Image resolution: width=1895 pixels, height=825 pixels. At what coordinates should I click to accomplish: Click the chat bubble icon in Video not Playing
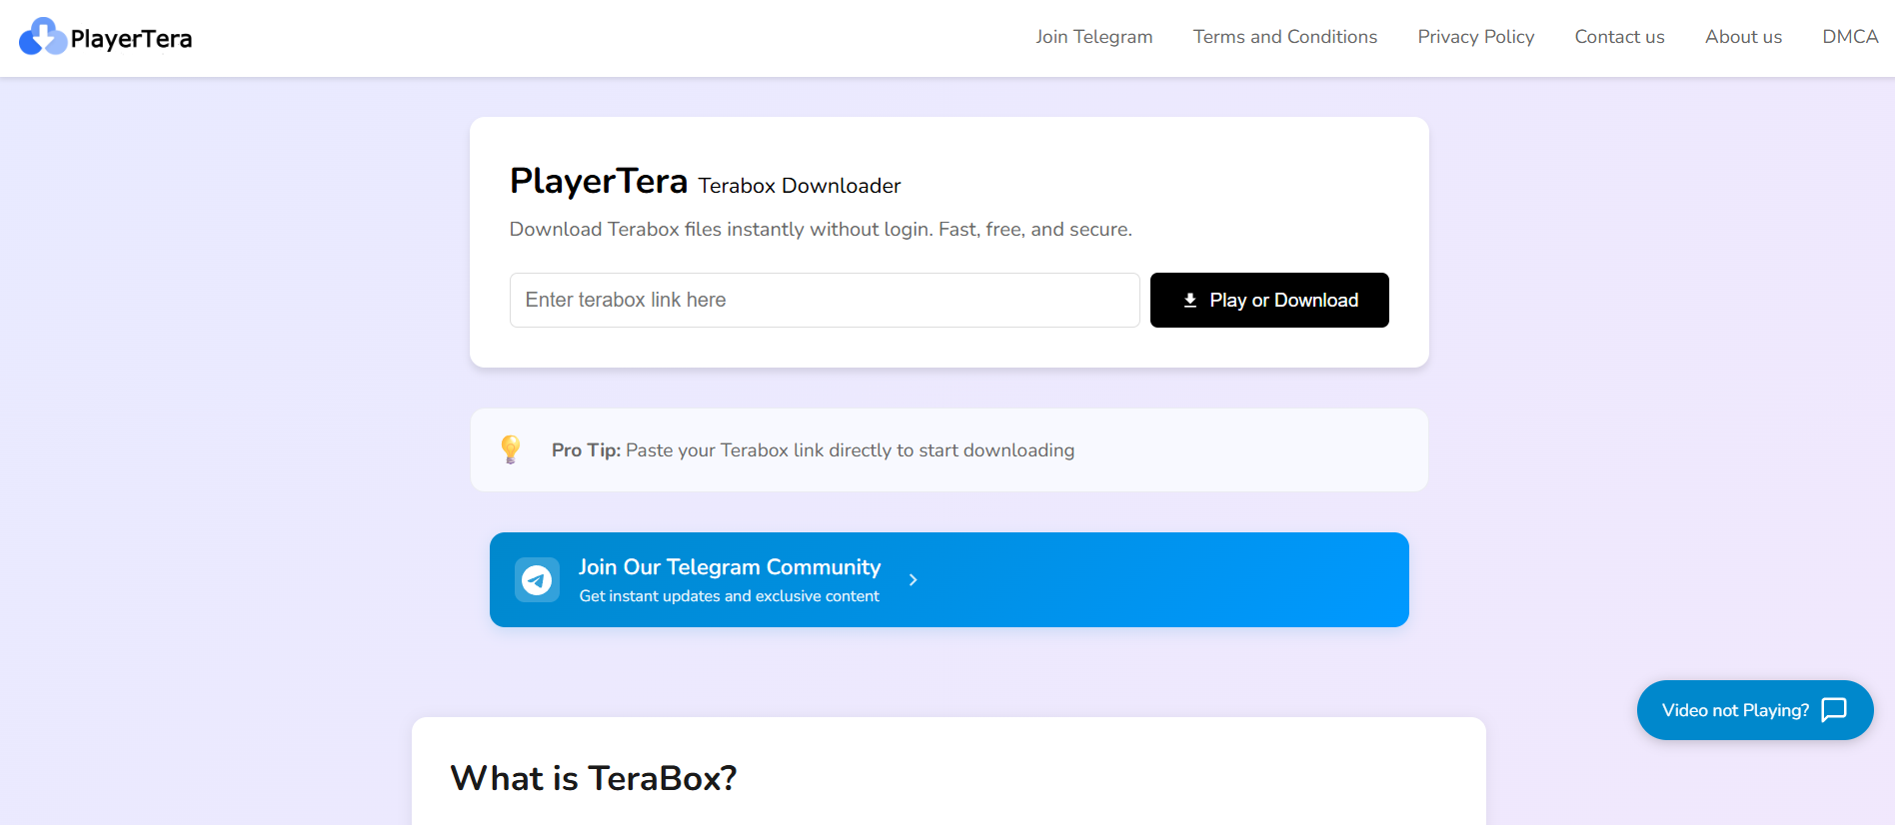[1834, 710]
